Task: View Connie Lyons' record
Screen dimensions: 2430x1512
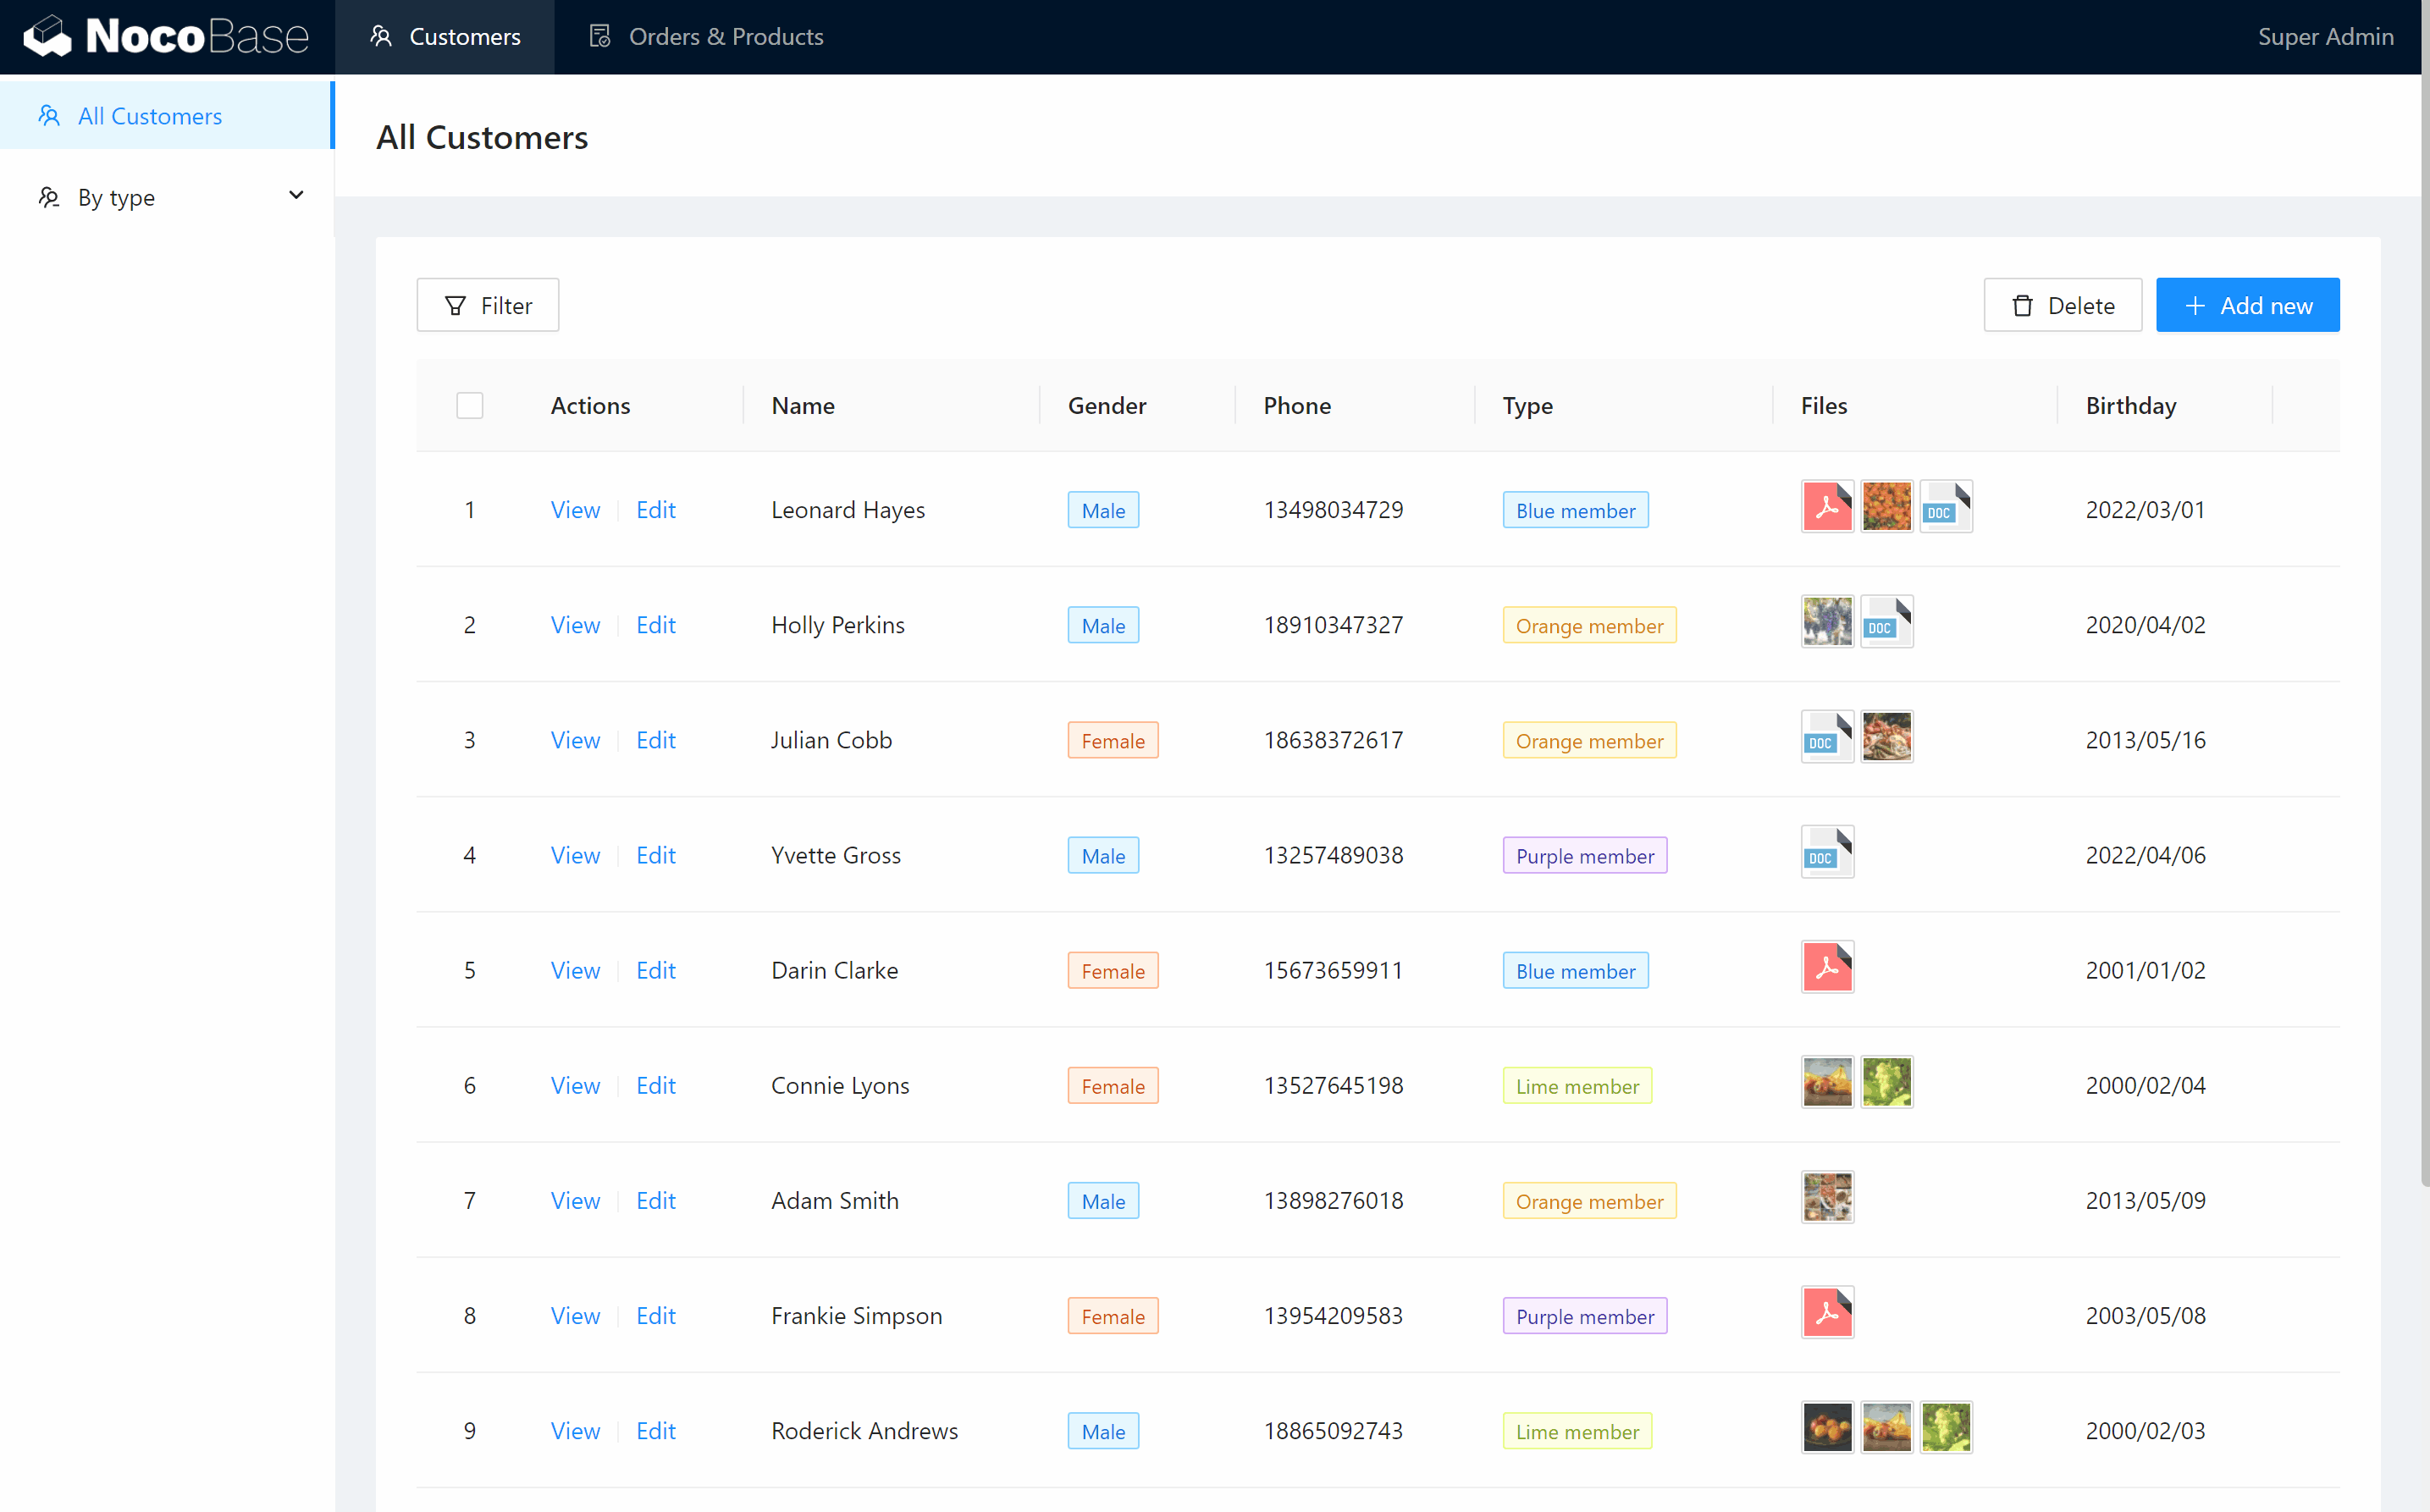Action: pos(575,1085)
